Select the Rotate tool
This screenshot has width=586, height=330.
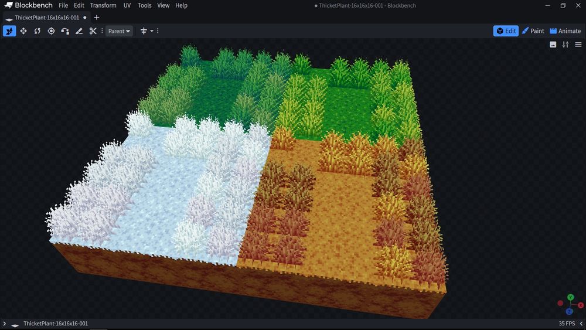click(37, 31)
